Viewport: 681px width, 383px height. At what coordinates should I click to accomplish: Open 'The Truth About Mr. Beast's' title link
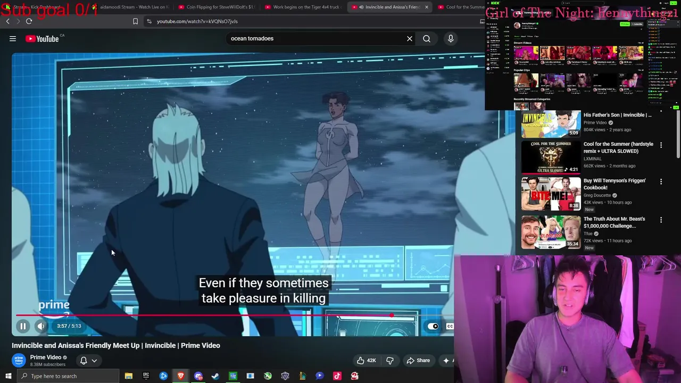pyautogui.click(x=614, y=222)
